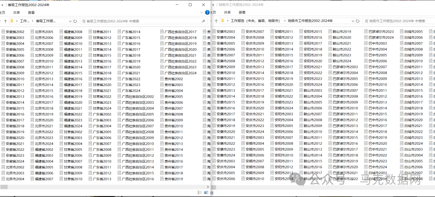The width and height of the screenshot is (435, 197).
Task: Click the search magnifier in left window
Action: point(203,21)
